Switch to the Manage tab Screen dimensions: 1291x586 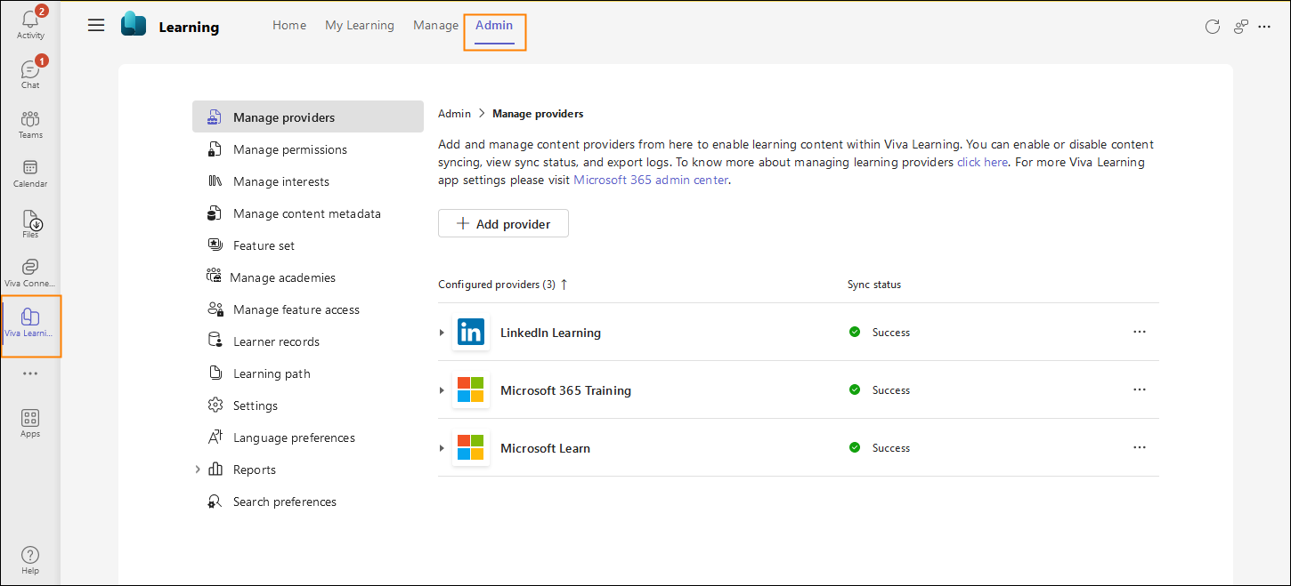435,25
